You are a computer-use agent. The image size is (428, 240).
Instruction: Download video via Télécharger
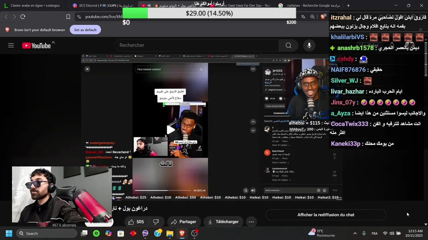223,222
